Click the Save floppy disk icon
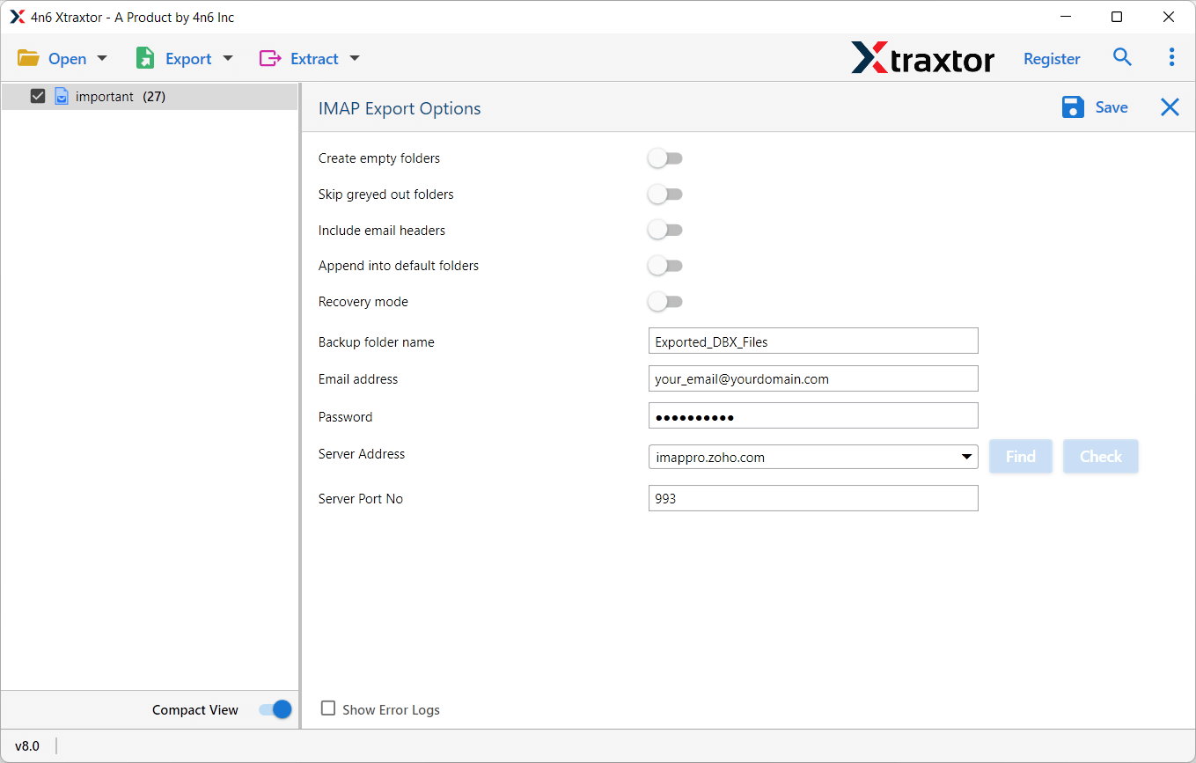The image size is (1196, 763). [1073, 107]
